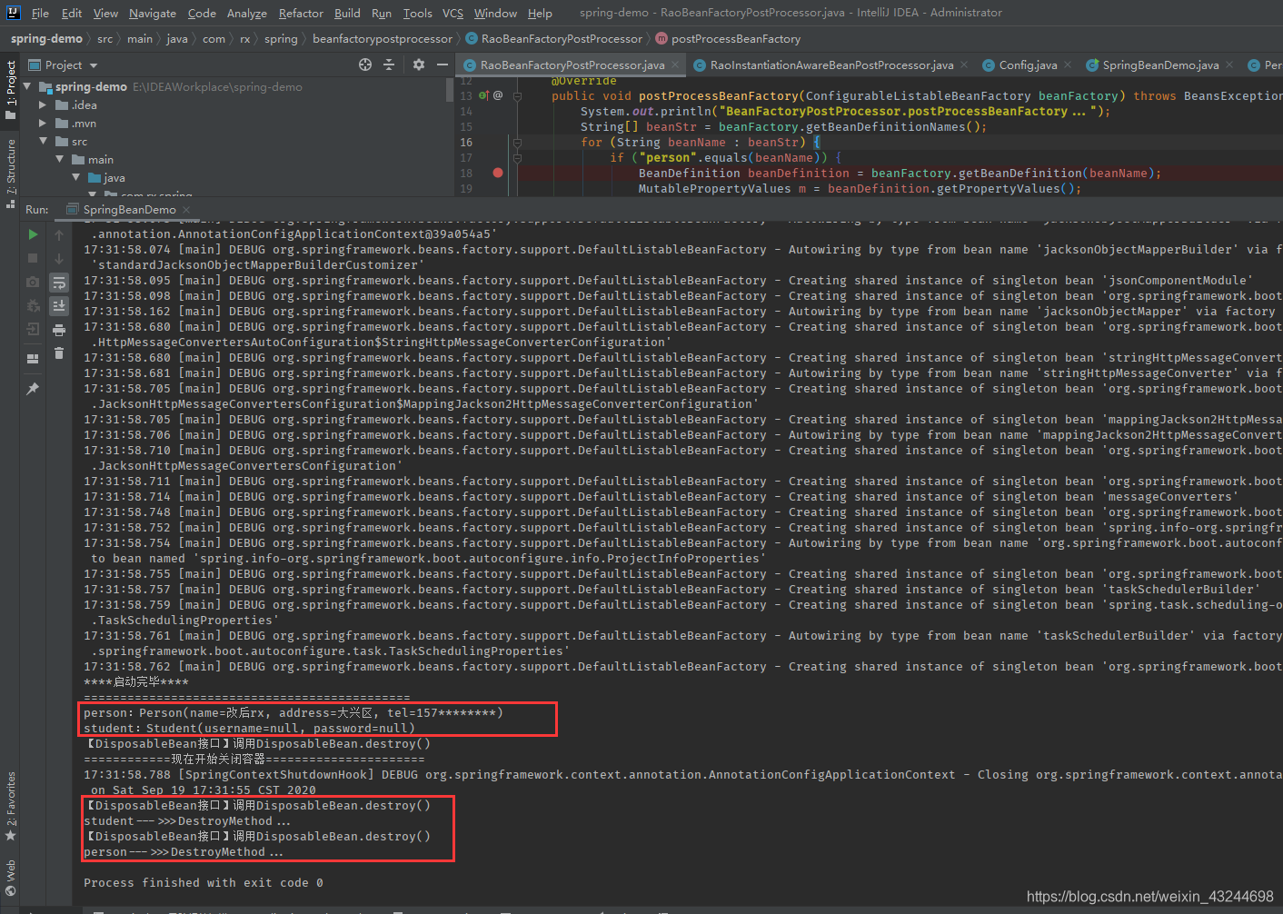Click the IntelliJ IDEA logo icon
This screenshot has height=914, width=1283.
13,13
